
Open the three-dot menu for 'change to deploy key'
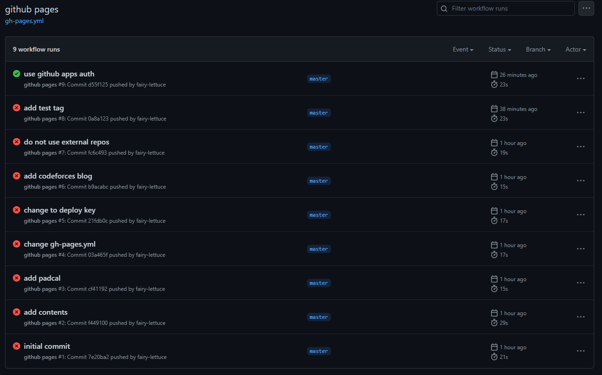coord(581,215)
